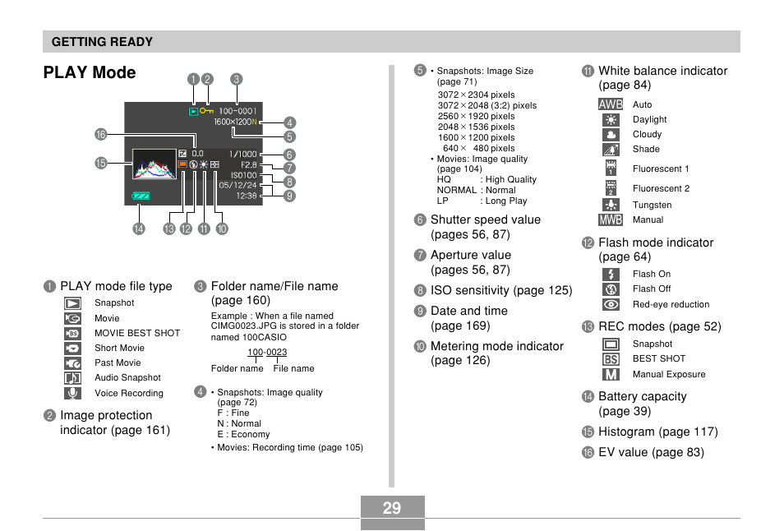Click the MWB Manual white balance icon
The image size is (784, 531).
611,219
